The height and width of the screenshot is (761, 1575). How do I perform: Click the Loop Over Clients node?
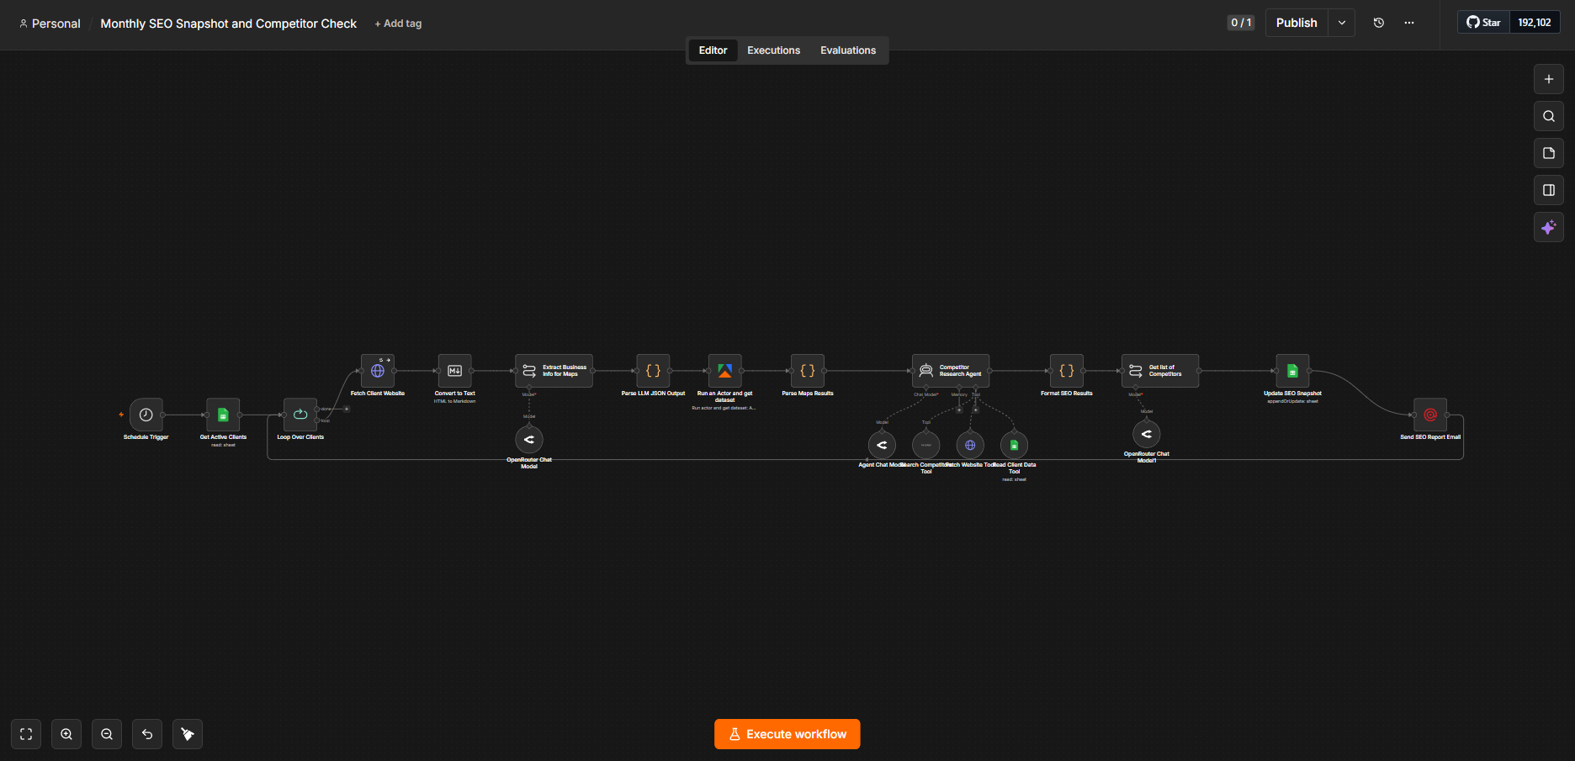click(300, 415)
